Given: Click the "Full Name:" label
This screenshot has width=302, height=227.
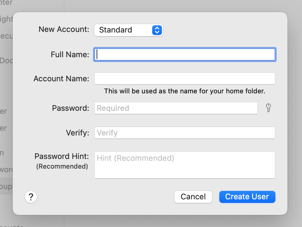Looking at the screenshot, I should 70,54.
